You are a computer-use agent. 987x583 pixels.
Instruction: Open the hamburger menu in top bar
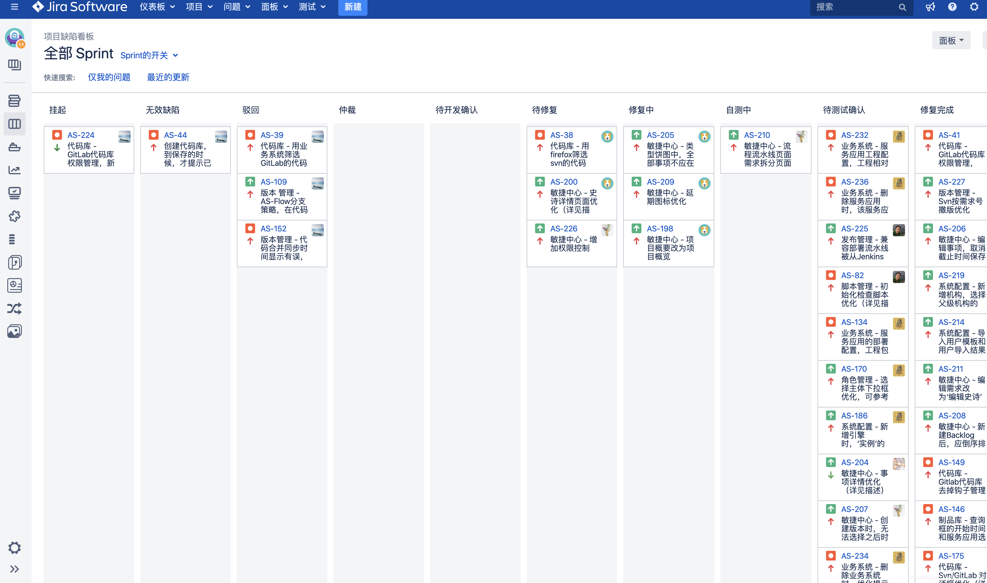[x=15, y=7]
